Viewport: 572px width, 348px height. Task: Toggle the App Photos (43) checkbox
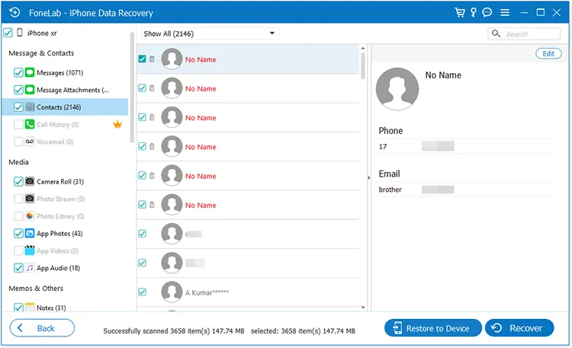click(x=18, y=233)
